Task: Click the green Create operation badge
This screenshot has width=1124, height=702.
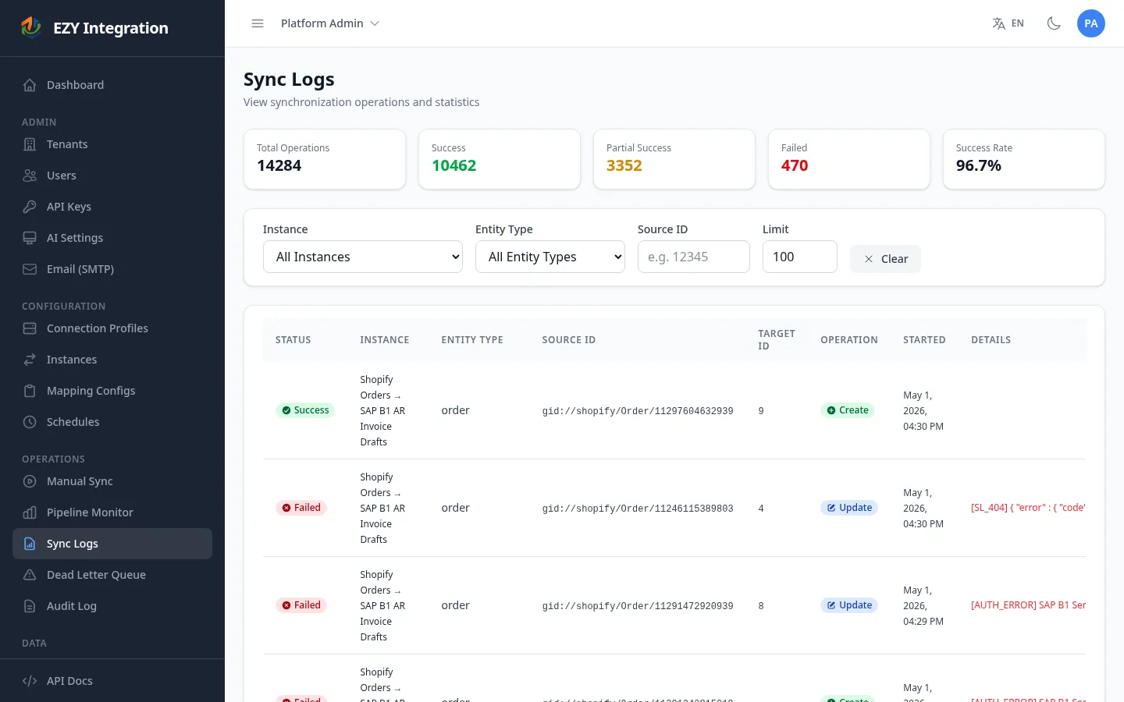Action: point(848,410)
